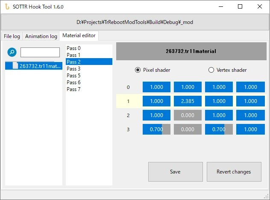Click the 2.385 slider in row 1
Viewport: 270px width, 200px height.
pos(188,101)
